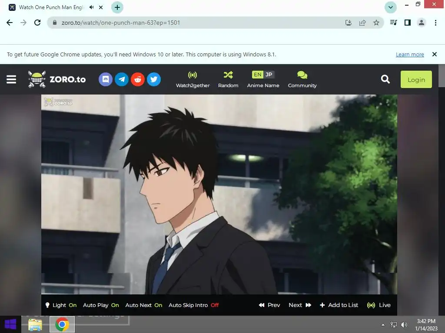This screenshot has width=445, height=333.
Task: Toggle the Light On setting
Action: (61, 305)
